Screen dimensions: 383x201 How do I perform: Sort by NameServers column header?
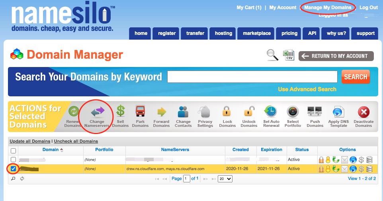175,149
